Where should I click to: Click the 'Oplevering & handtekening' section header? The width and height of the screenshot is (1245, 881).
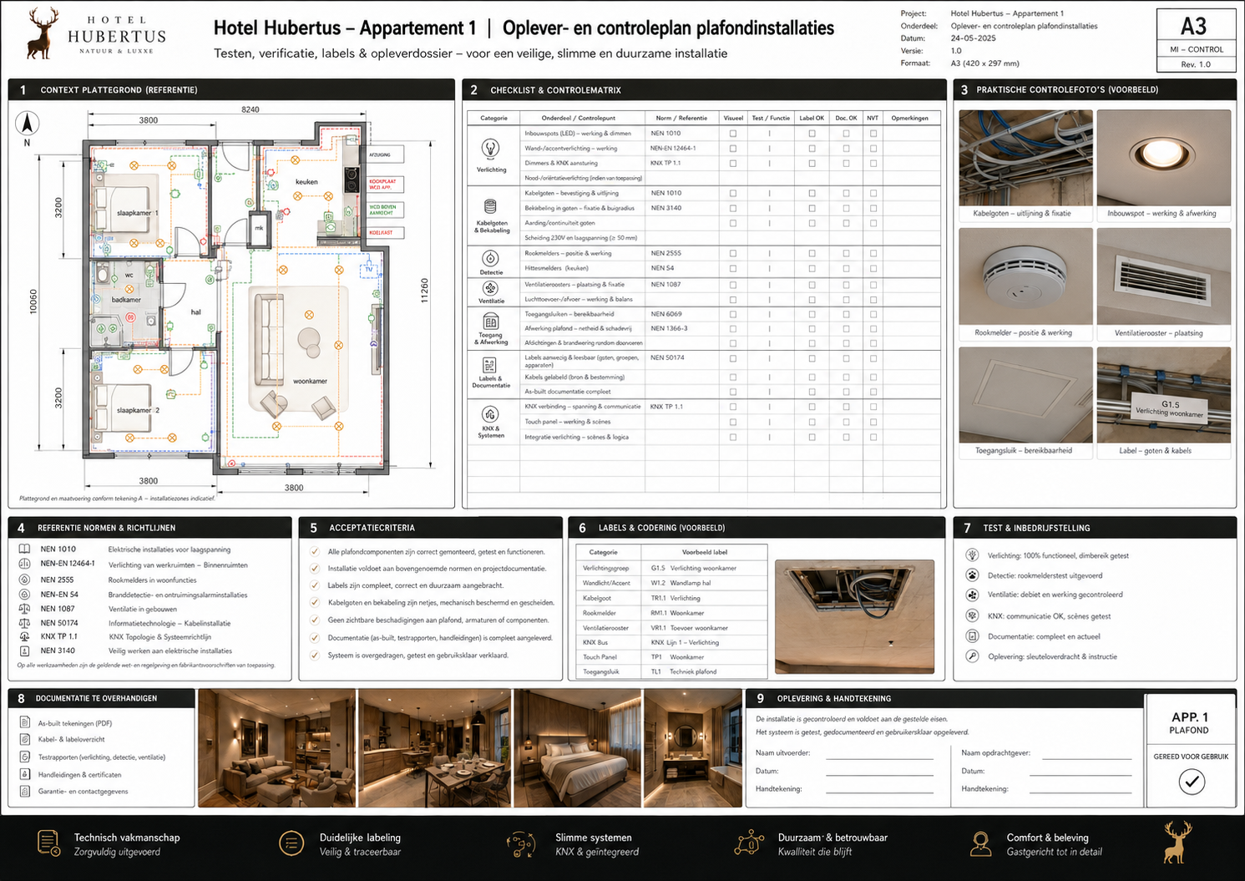point(944,698)
